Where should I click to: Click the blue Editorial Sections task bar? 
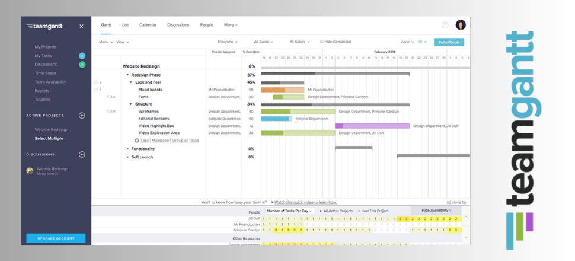[x=276, y=119]
